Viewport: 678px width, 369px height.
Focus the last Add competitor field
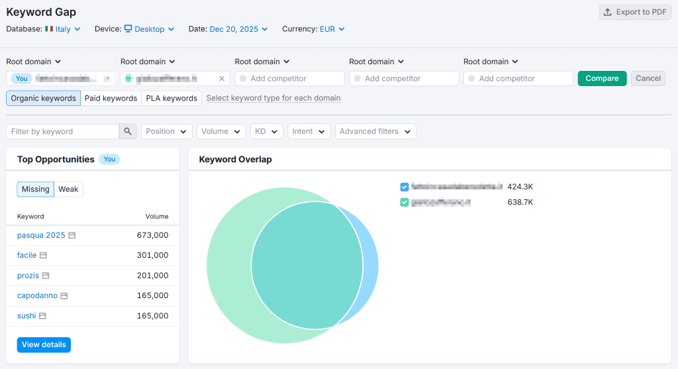pos(518,78)
